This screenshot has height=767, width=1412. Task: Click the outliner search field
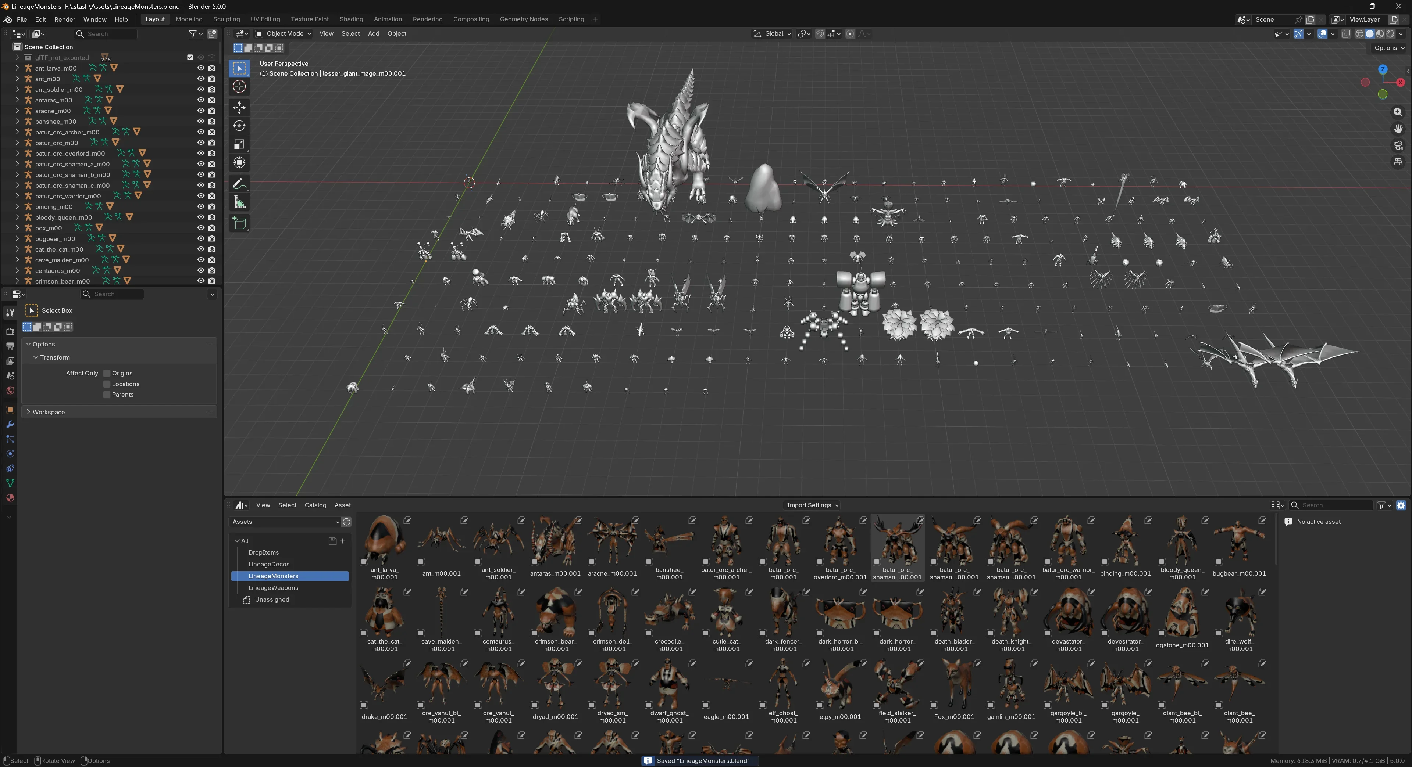pos(106,34)
